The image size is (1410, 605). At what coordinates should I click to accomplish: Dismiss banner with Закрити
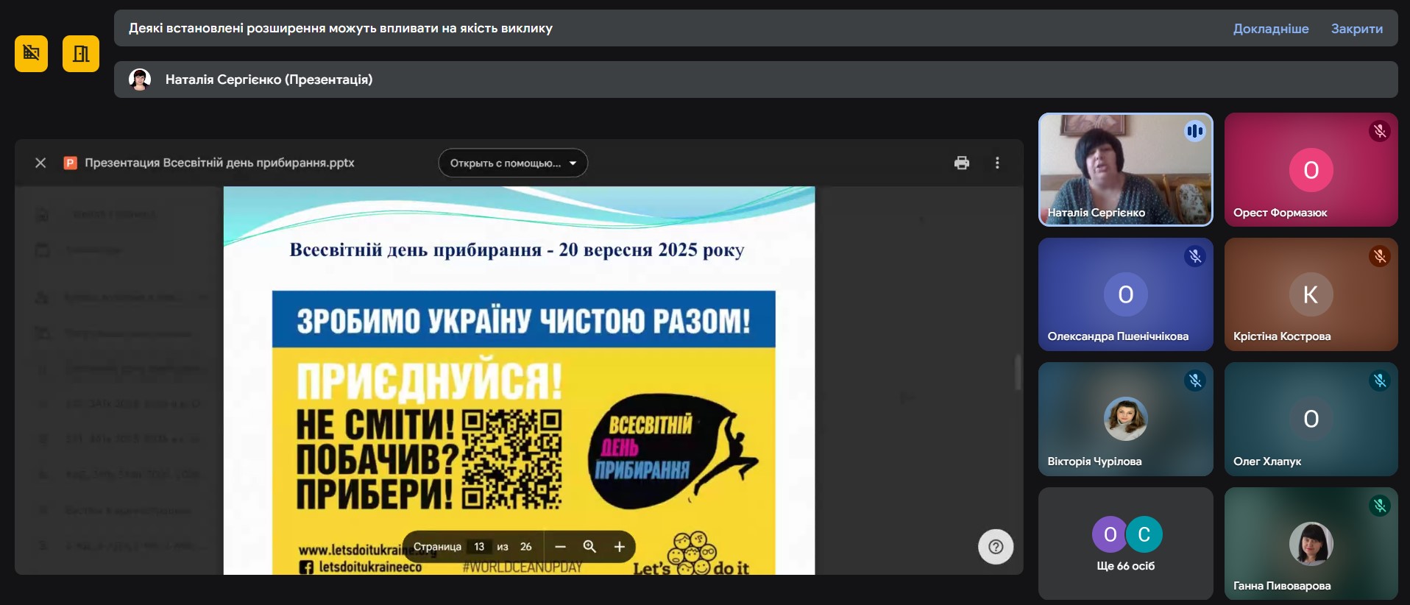click(1356, 29)
